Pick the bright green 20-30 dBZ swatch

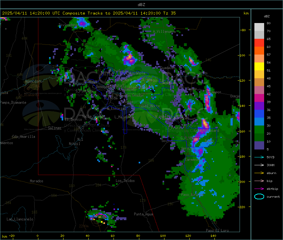tap(259, 129)
